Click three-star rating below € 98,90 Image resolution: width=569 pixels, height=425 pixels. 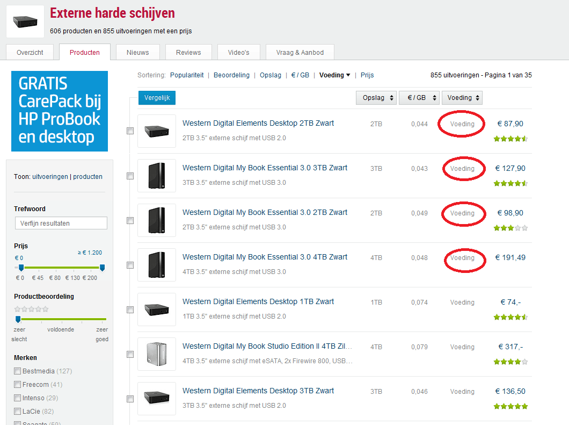pyautogui.click(x=510, y=228)
